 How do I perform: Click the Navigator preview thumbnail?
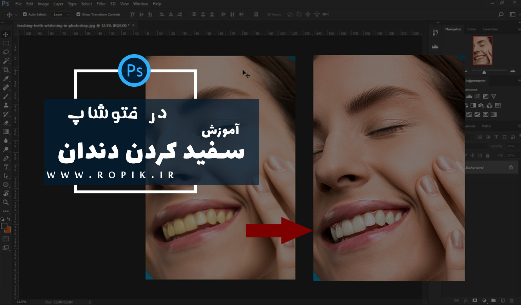[482, 50]
